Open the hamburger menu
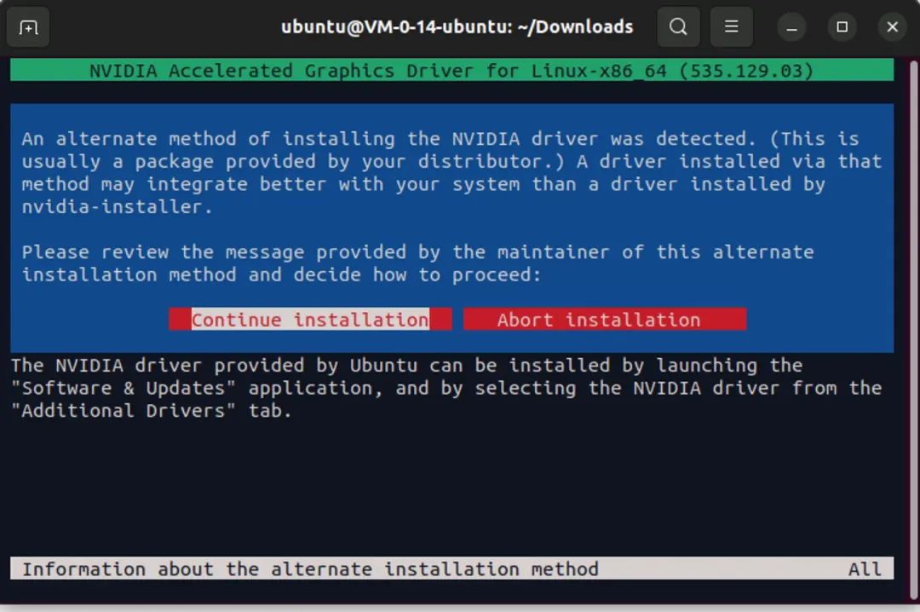The image size is (920, 612). [x=731, y=27]
